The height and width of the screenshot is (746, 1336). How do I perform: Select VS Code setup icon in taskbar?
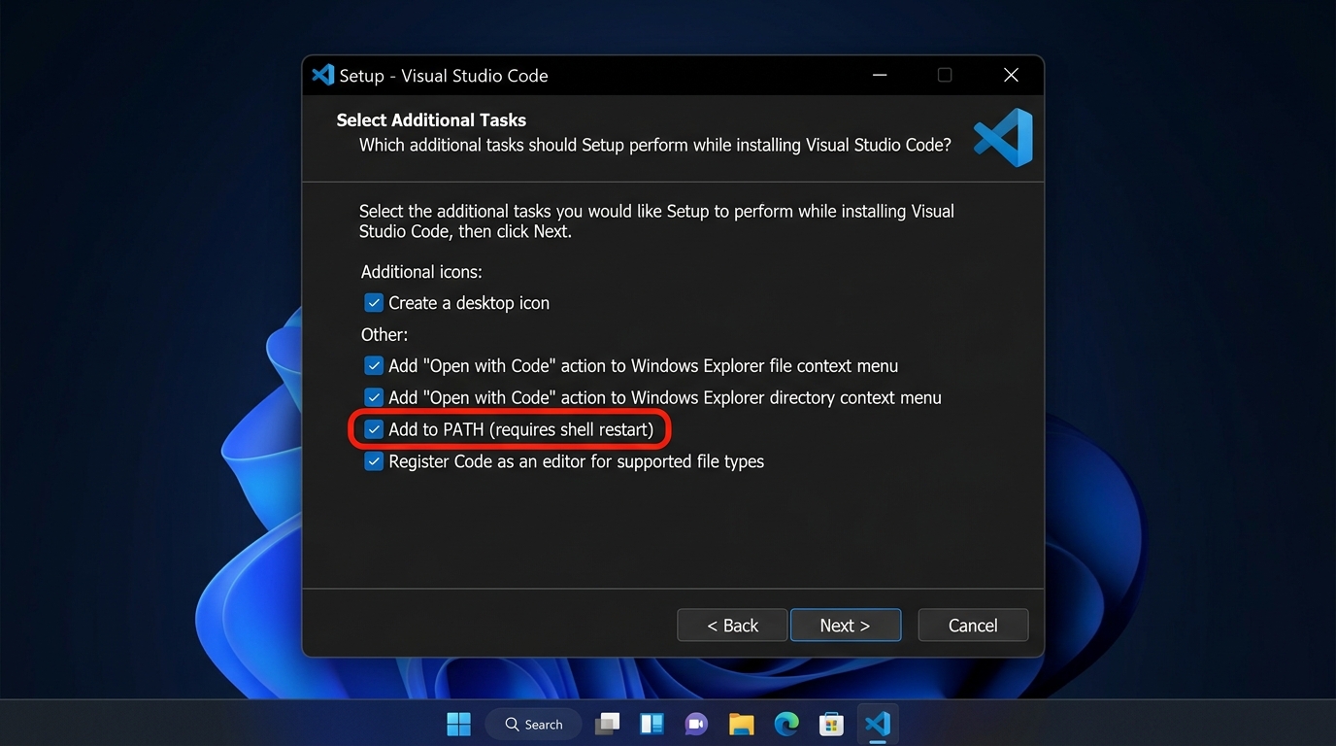(x=877, y=724)
